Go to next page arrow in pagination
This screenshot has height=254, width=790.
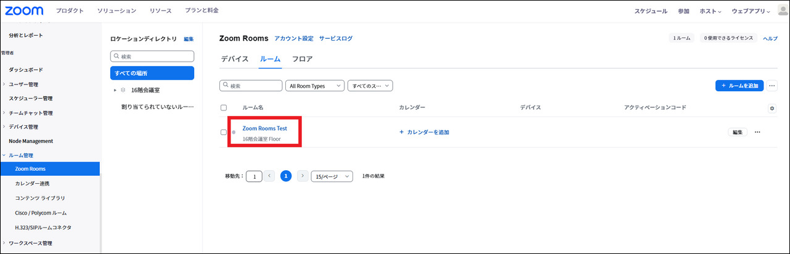pos(303,176)
